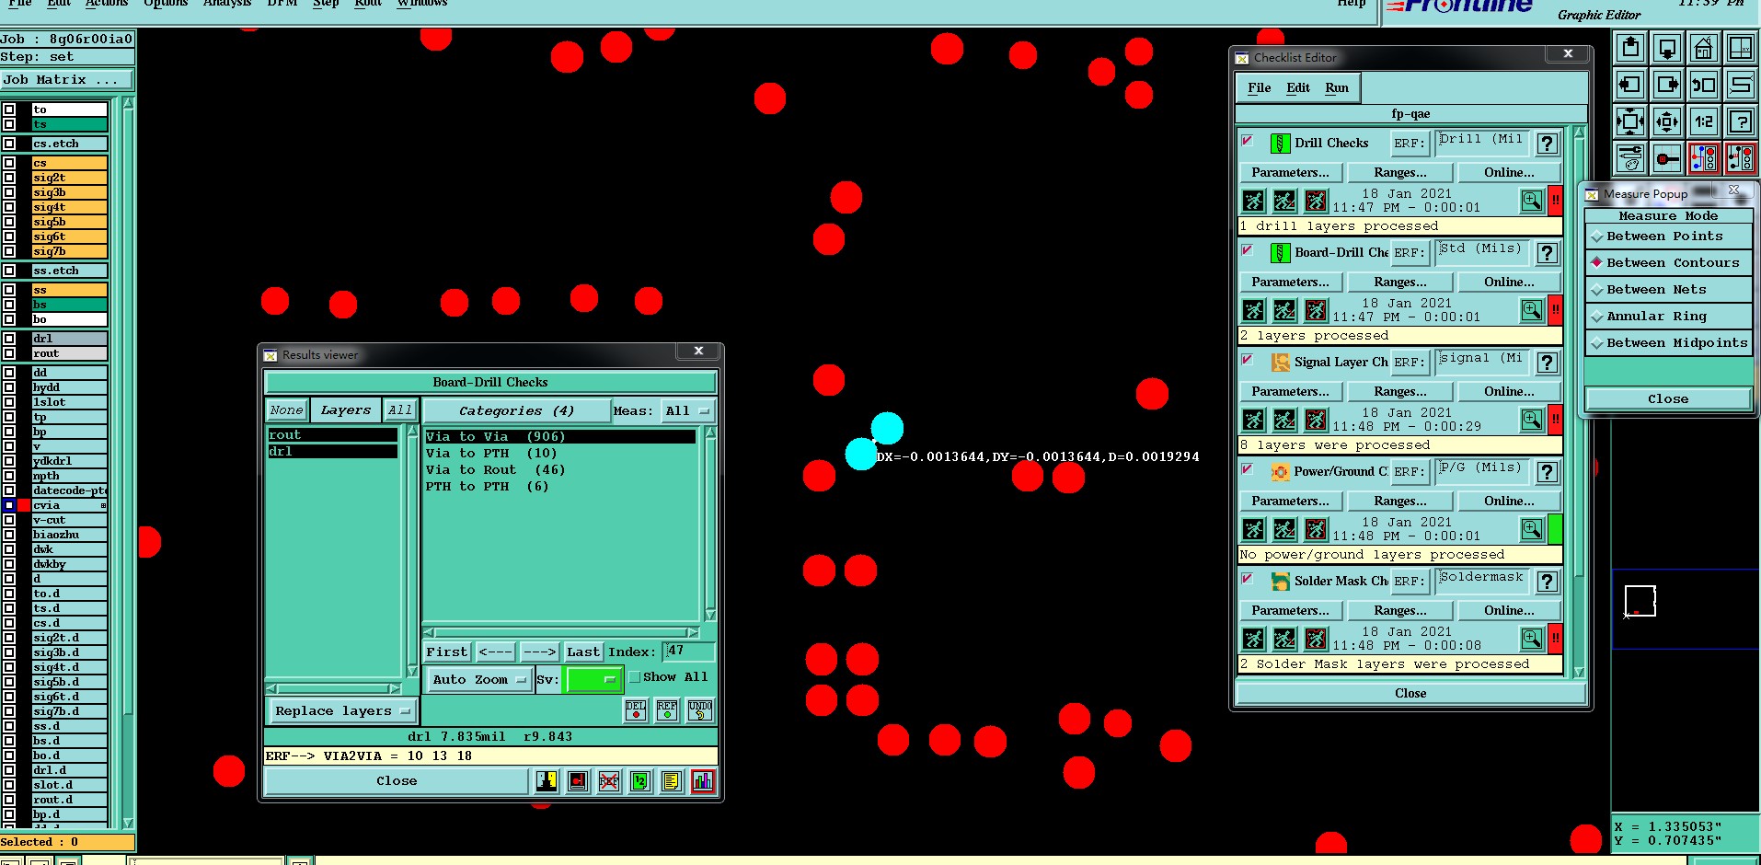The height and width of the screenshot is (865, 1761).
Task: Select Between Midpoints measure mode
Action: coord(1668,343)
